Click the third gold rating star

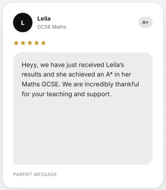pyautogui.click(x=30, y=43)
